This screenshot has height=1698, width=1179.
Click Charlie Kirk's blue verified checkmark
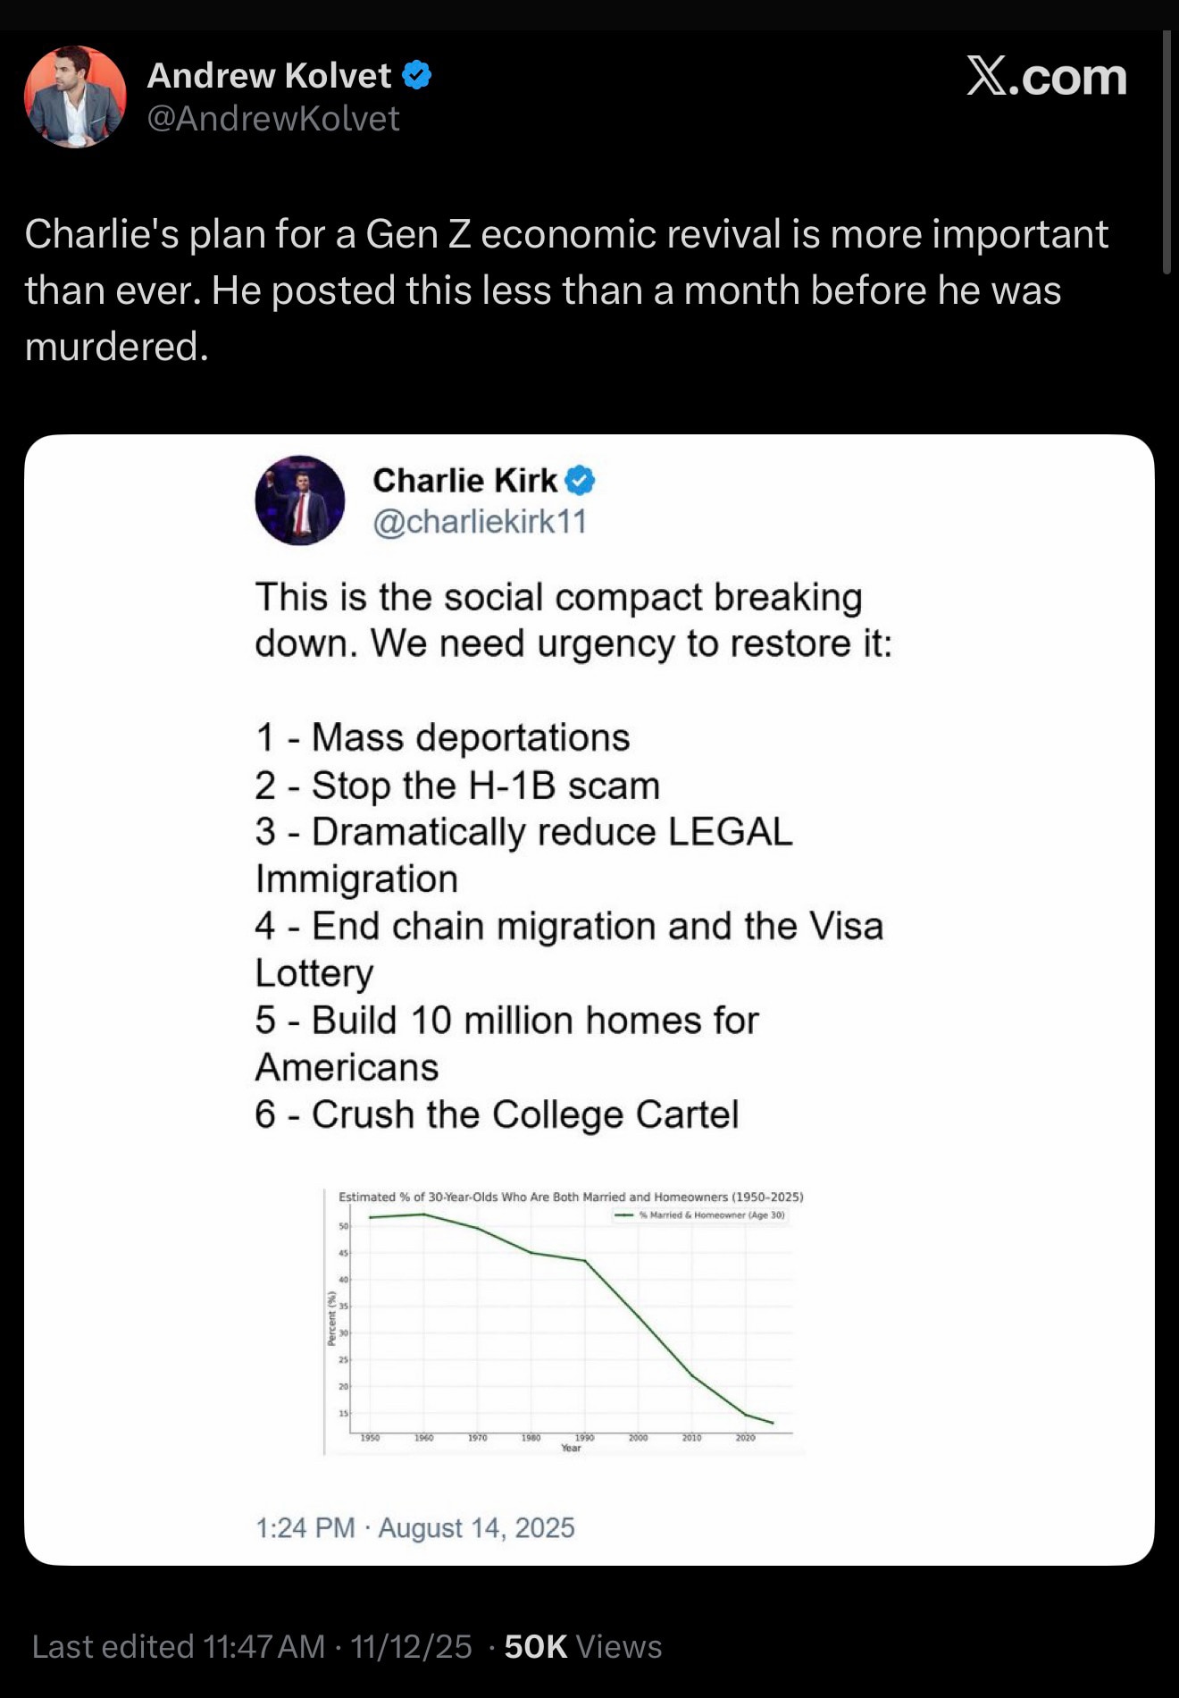pyautogui.click(x=580, y=480)
